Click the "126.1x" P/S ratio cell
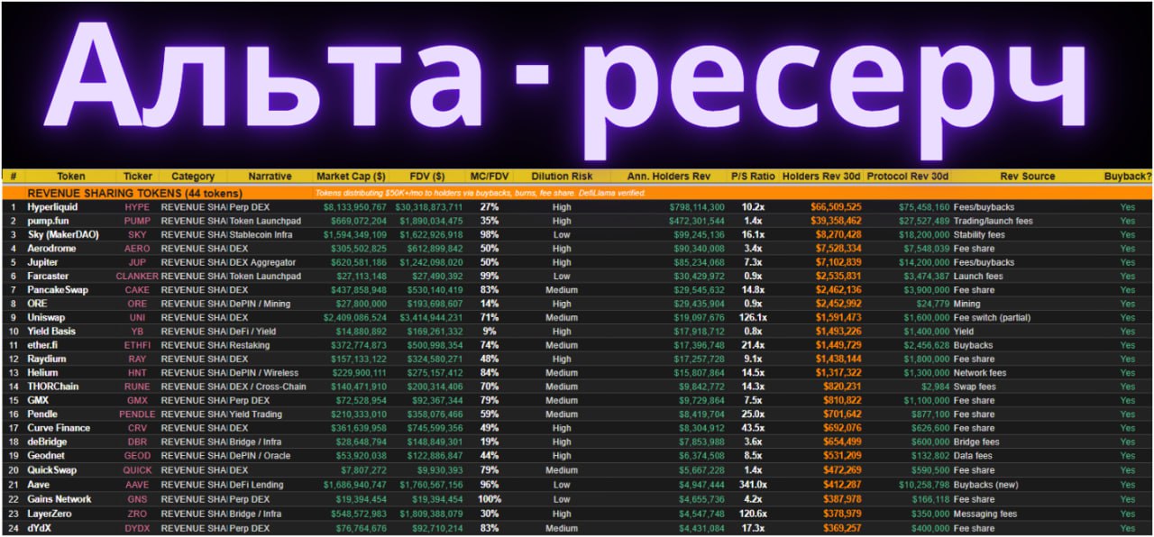Screen dimensions: 1154x537 [x=753, y=318]
